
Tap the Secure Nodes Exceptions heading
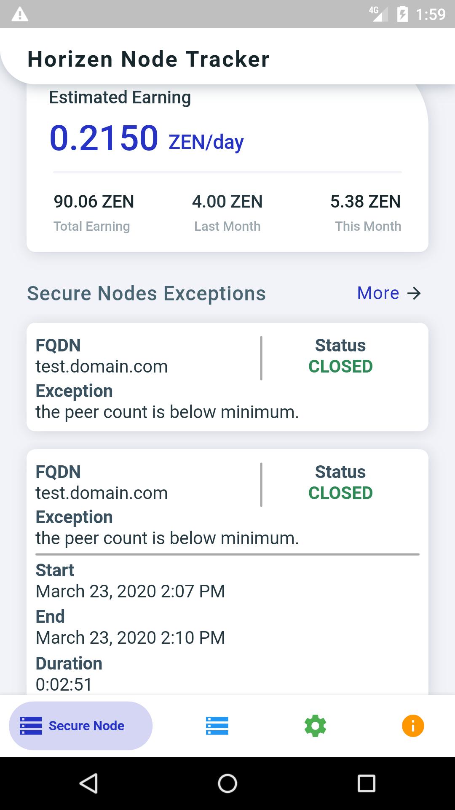pos(146,293)
